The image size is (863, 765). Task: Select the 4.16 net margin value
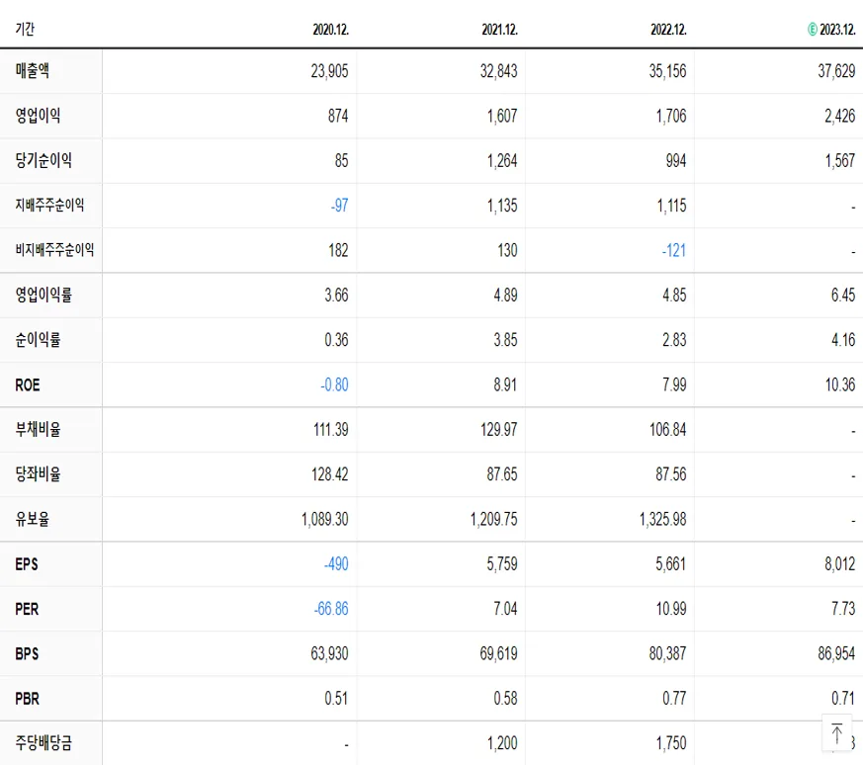click(843, 340)
